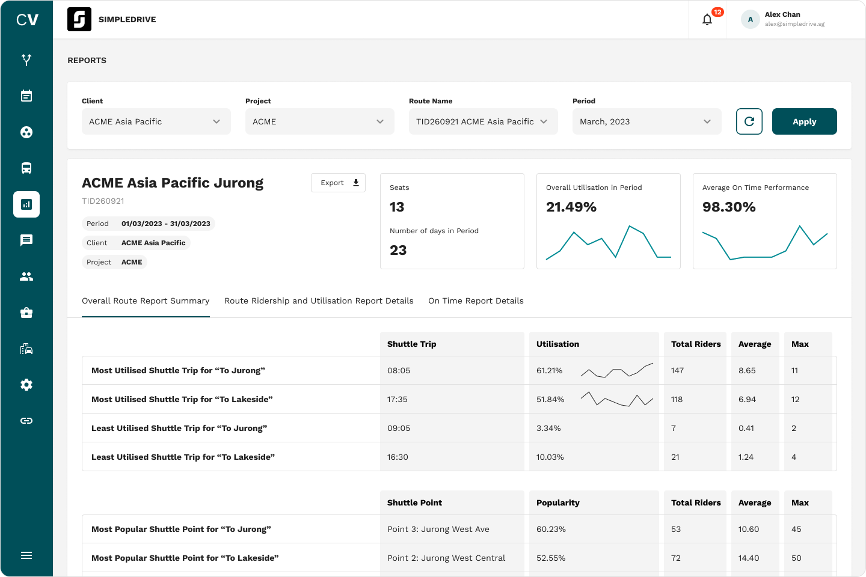Screen dimensions: 866x577
Task: Open the users group sidebar icon
Action: tap(26, 276)
